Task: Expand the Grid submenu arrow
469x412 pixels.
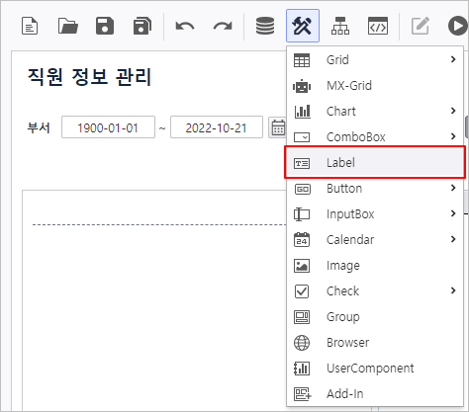Action: 453,59
